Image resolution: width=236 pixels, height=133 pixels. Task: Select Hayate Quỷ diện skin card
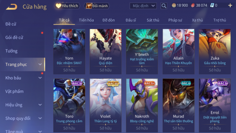pyautogui.click(x=106, y=51)
